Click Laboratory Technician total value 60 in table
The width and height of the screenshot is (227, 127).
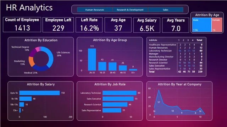pos(201,51)
